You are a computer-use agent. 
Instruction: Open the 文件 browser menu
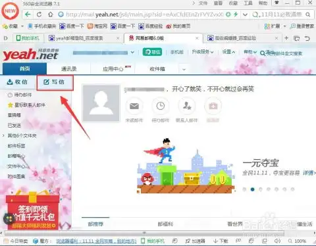[203, 3]
